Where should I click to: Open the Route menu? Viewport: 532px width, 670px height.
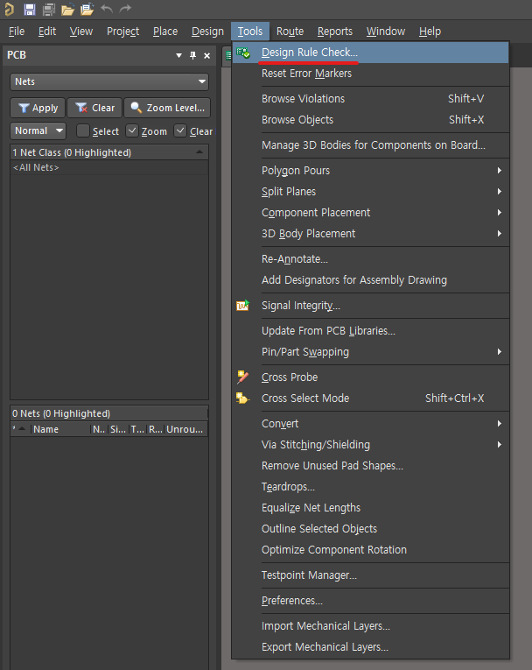(290, 32)
